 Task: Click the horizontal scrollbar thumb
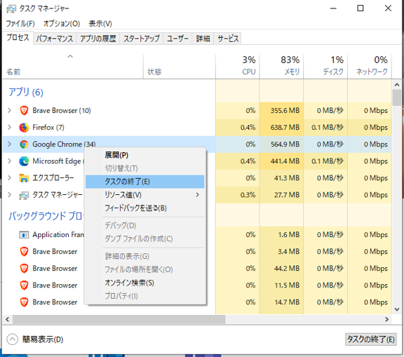pos(119,319)
